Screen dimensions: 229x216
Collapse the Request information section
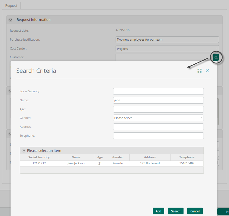click(x=10, y=20)
